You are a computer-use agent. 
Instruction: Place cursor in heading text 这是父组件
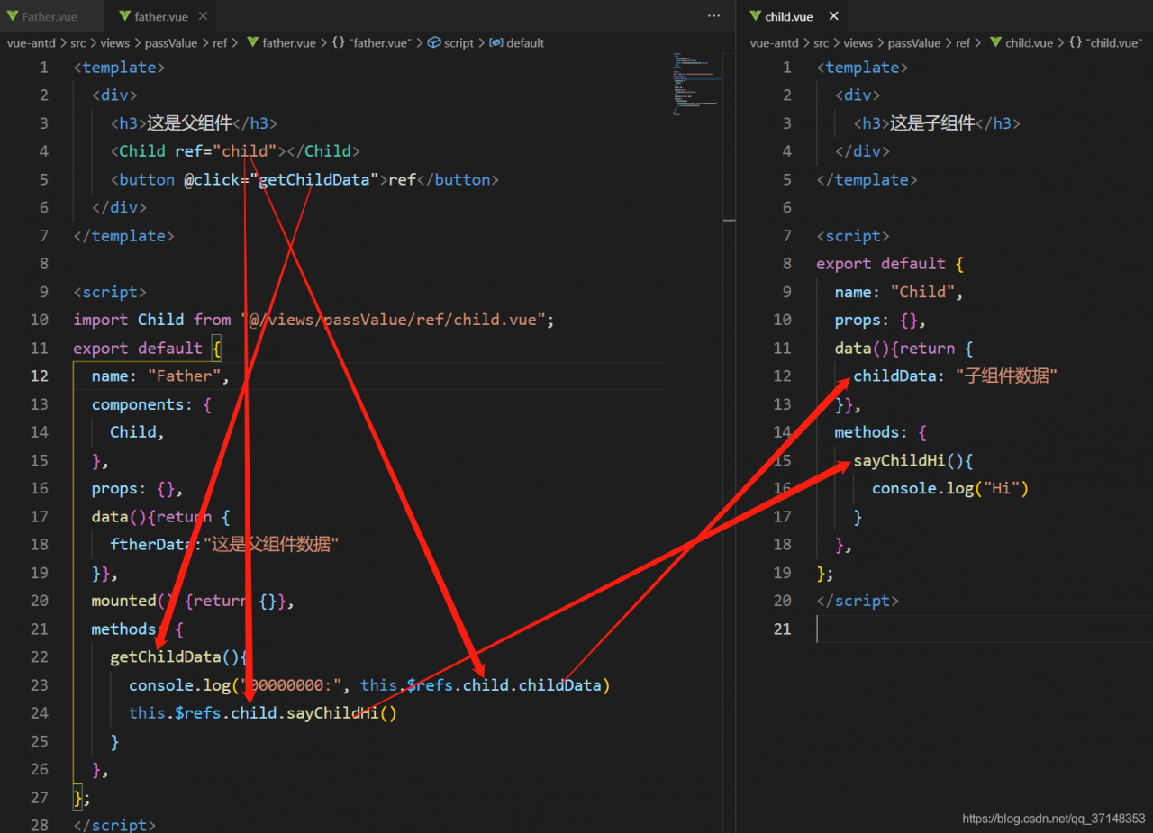pyautogui.click(x=189, y=123)
